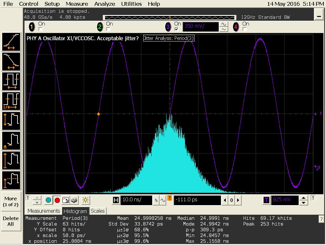The image size is (326, 245).
Task: Click channel 1 yellow number button
Action: (x=32, y=27)
